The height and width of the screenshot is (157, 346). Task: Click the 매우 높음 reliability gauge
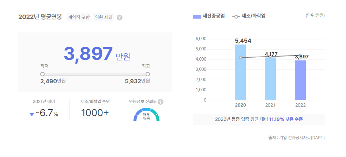click(146, 114)
